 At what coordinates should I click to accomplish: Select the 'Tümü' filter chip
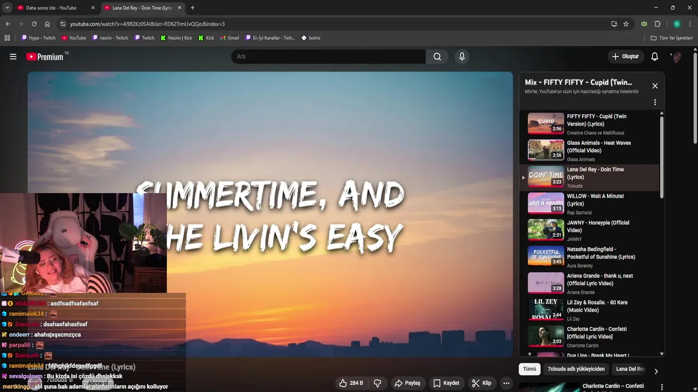[529, 369]
